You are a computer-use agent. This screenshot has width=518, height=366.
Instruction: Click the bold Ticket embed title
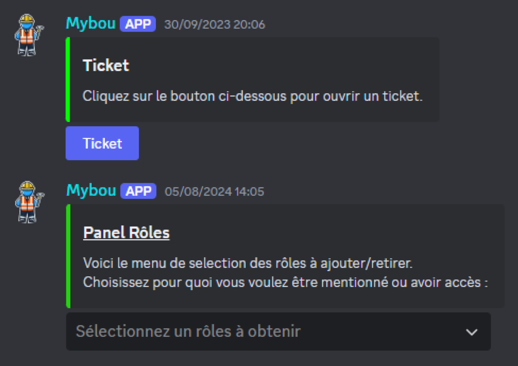point(106,66)
